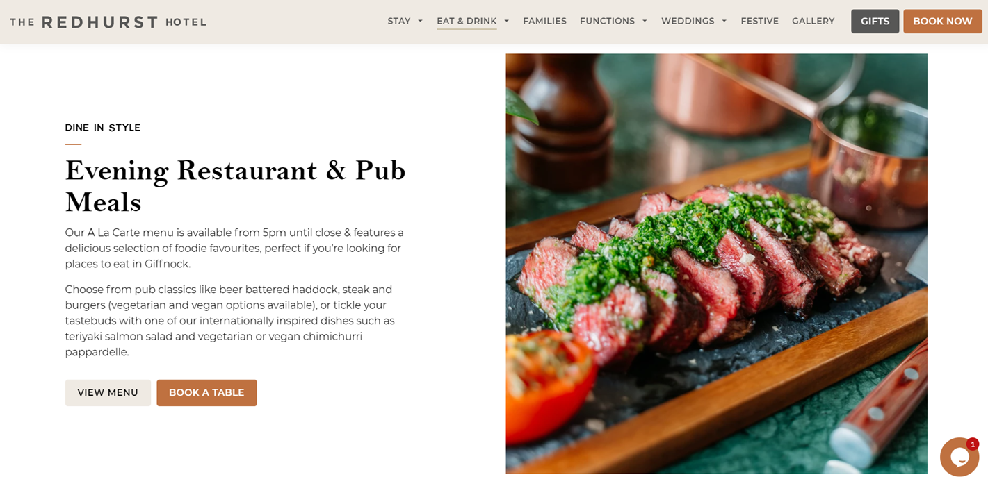Click the View Menu button

coord(108,393)
